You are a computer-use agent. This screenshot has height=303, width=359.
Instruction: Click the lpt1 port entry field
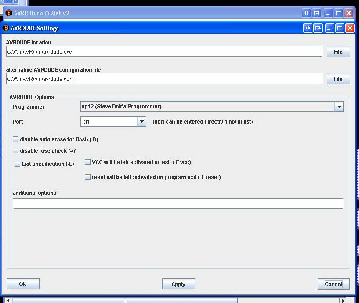[x=109, y=121]
